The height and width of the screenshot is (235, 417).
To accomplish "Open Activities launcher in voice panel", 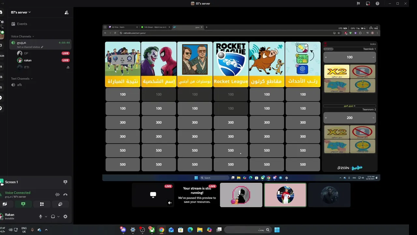I will coord(42,204).
